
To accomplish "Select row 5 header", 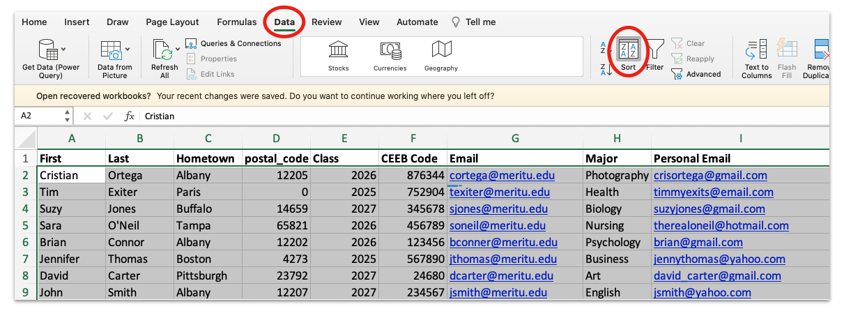I will tap(26, 225).
